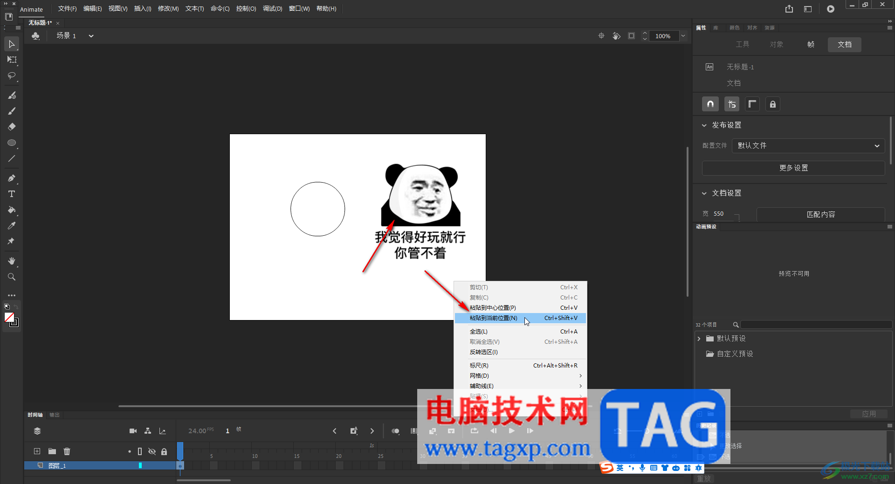
Task: Click the layer color swatch on layer 1
Action: (x=140, y=465)
